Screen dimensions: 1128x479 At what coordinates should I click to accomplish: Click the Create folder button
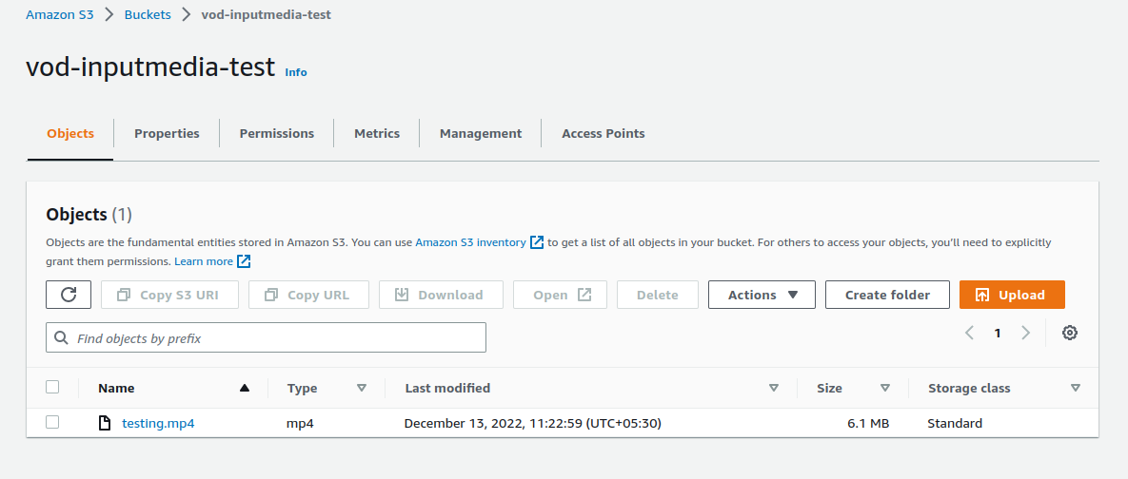(887, 295)
